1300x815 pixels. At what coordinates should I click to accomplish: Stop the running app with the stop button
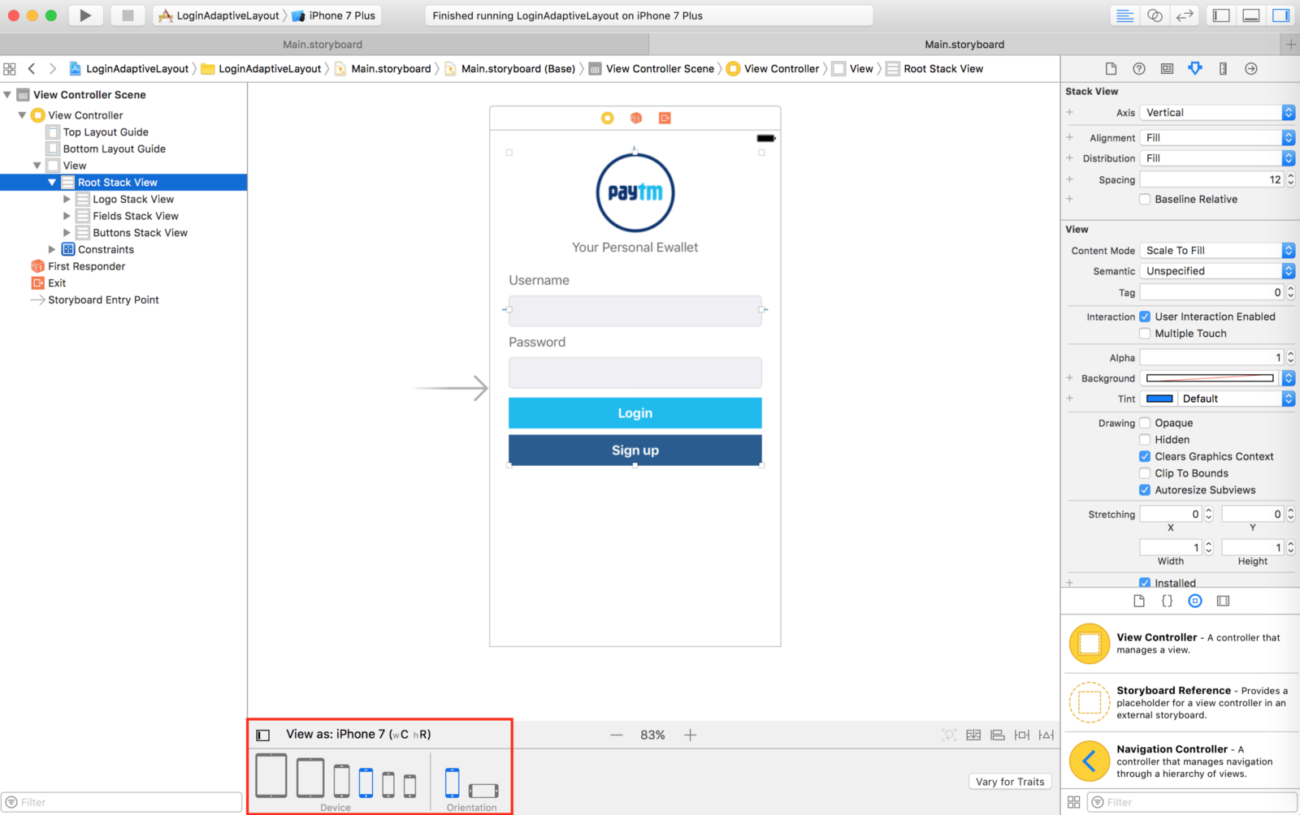click(x=128, y=15)
